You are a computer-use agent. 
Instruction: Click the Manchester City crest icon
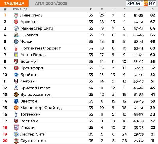pos(16,28)
